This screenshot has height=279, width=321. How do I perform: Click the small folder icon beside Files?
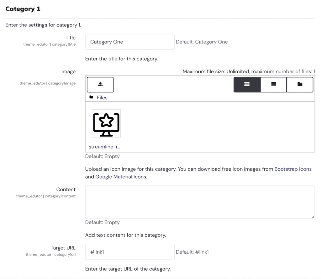pyautogui.click(x=91, y=97)
